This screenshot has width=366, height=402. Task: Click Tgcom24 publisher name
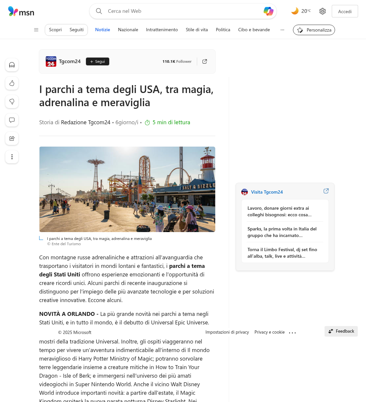click(70, 61)
